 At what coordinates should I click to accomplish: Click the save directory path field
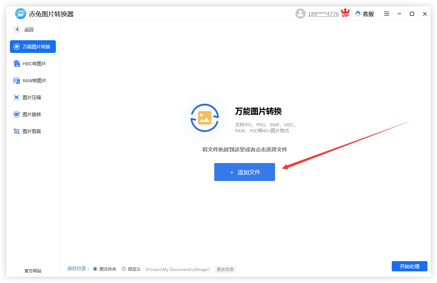[x=177, y=269]
